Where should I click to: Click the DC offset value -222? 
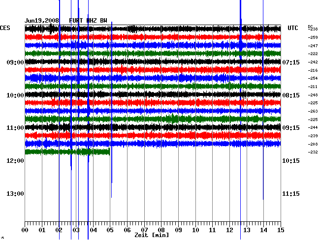click(313, 54)
